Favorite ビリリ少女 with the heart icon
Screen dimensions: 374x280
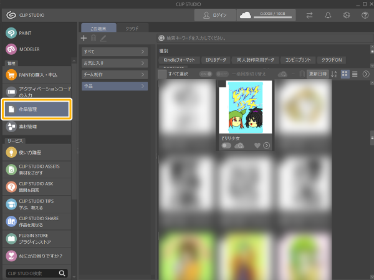257,145
